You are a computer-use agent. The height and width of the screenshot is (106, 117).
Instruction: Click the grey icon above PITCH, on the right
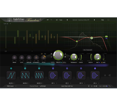[x=45, y=54]
